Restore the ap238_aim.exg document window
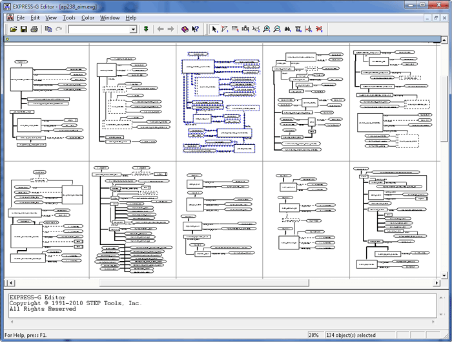The width and height of the screenshot is (452, 342). click(x=436, y=18)
